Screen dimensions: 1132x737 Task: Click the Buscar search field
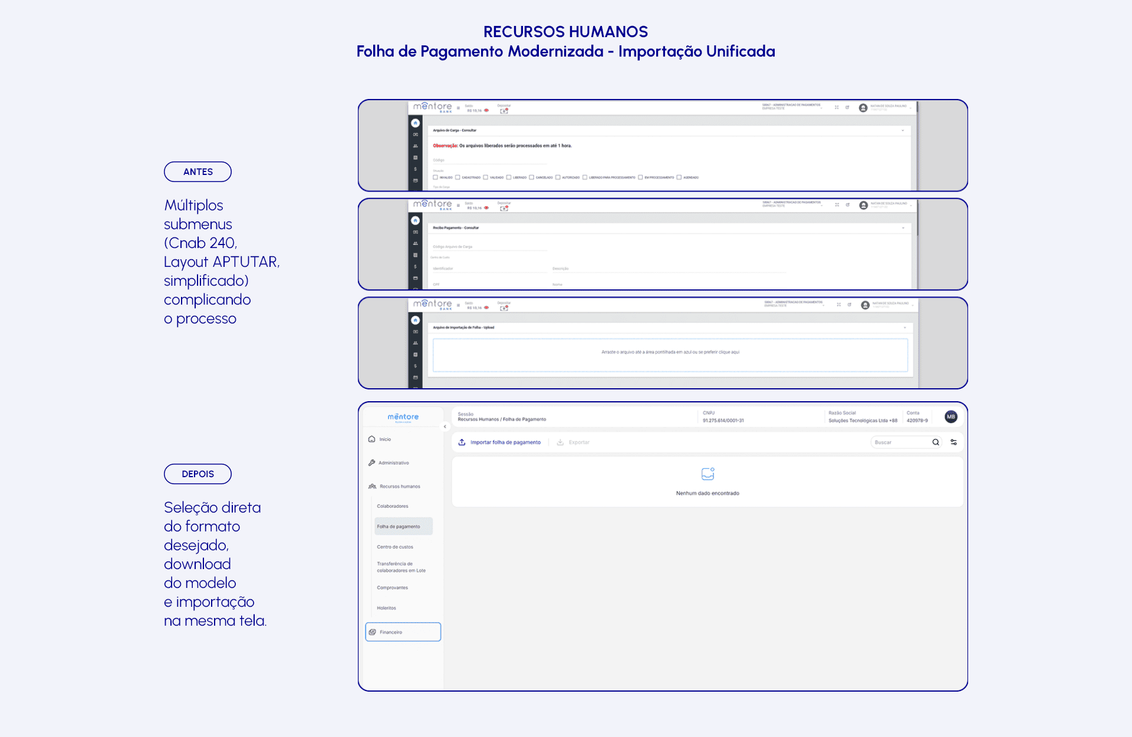pos(906,442)
